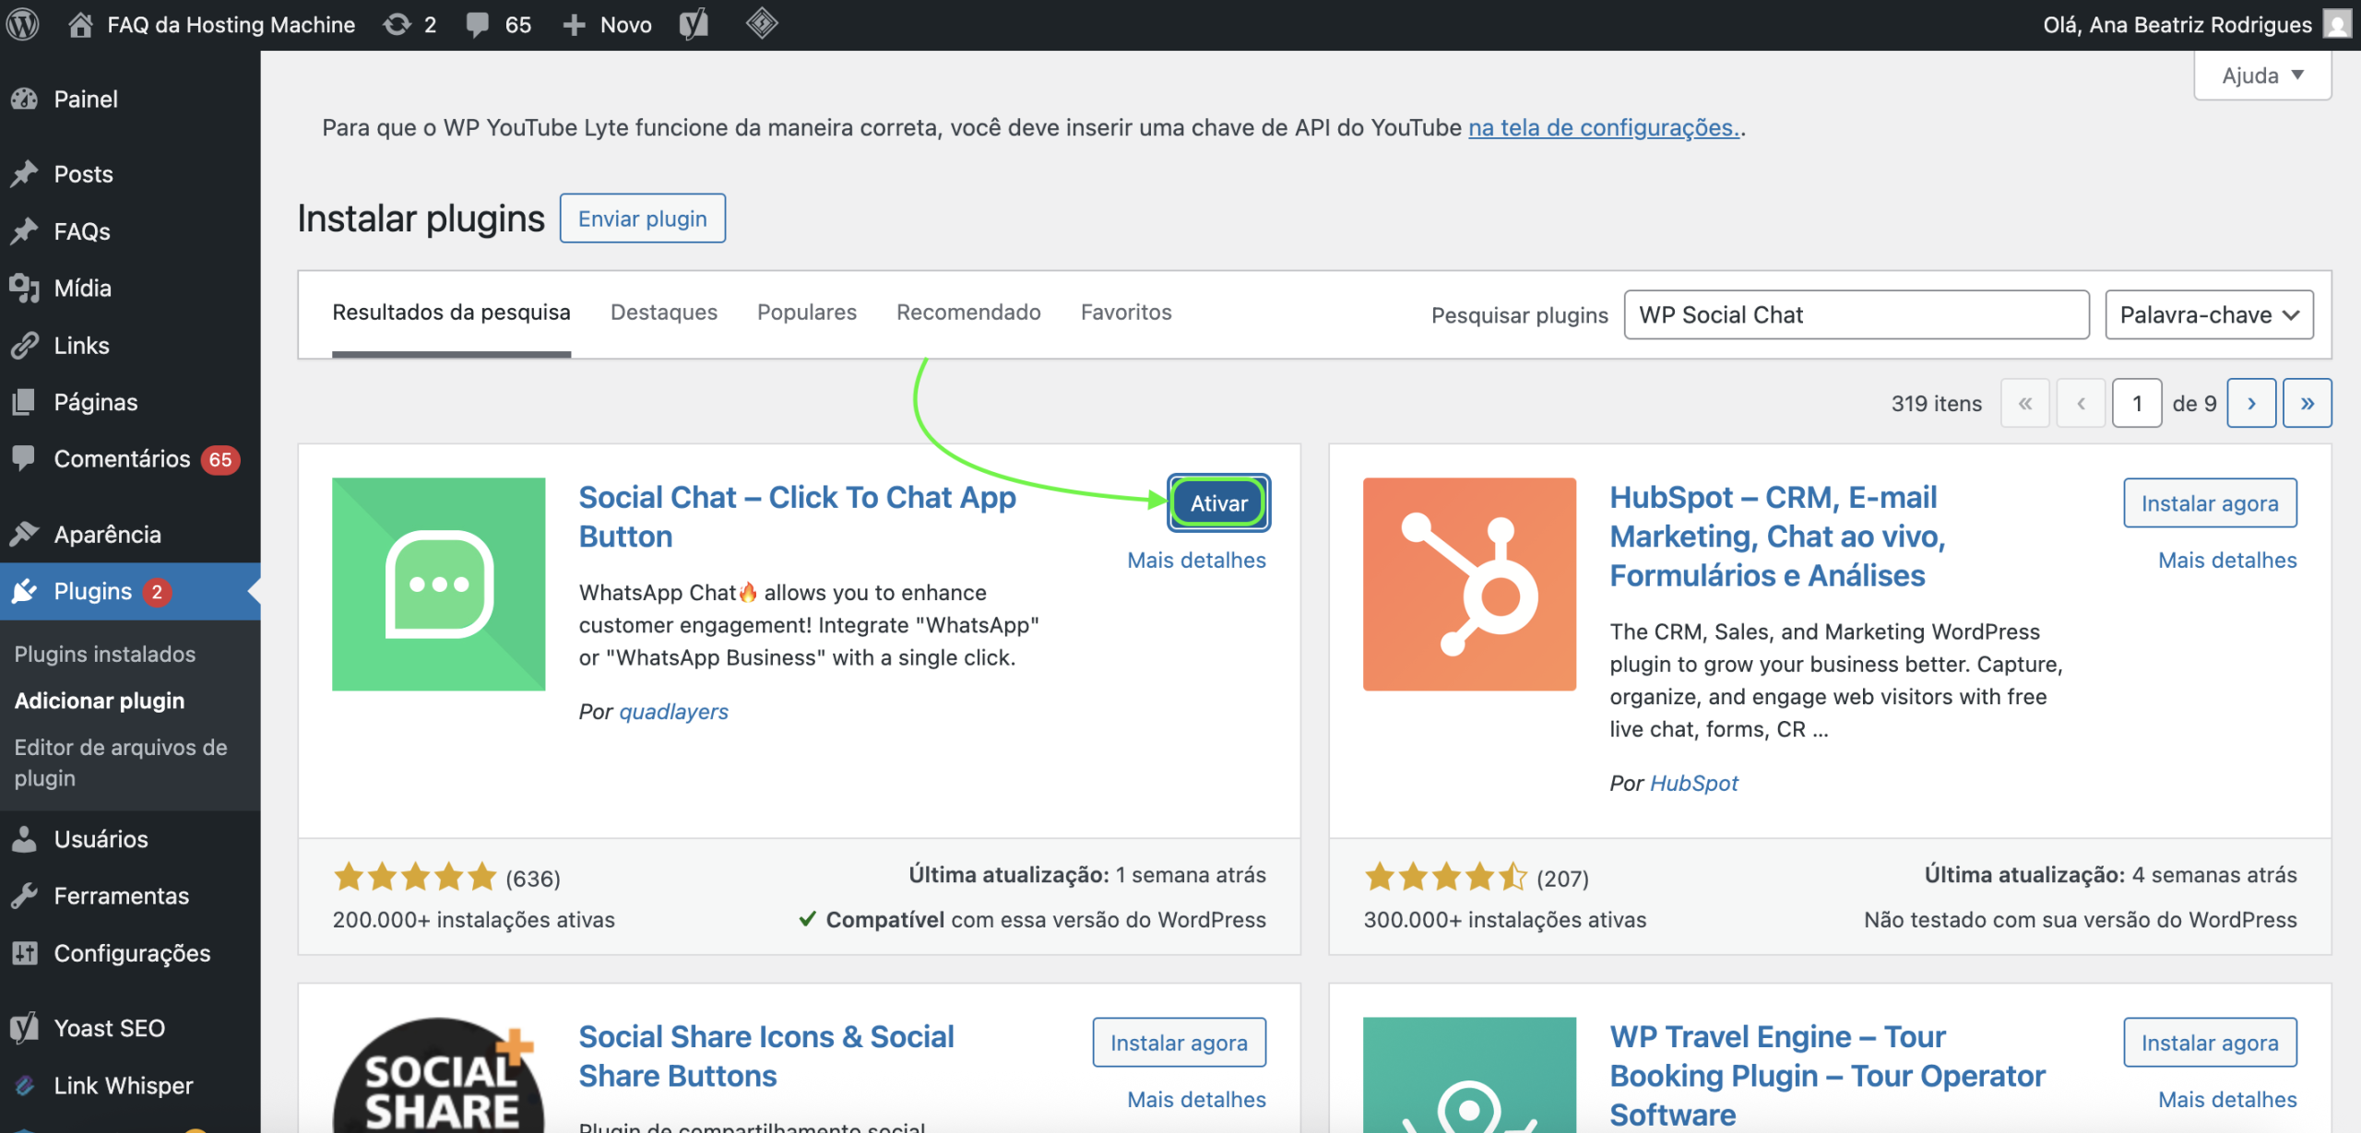
Task: Open Plugins instalados submenu item
Action: [x=105, y=654]
